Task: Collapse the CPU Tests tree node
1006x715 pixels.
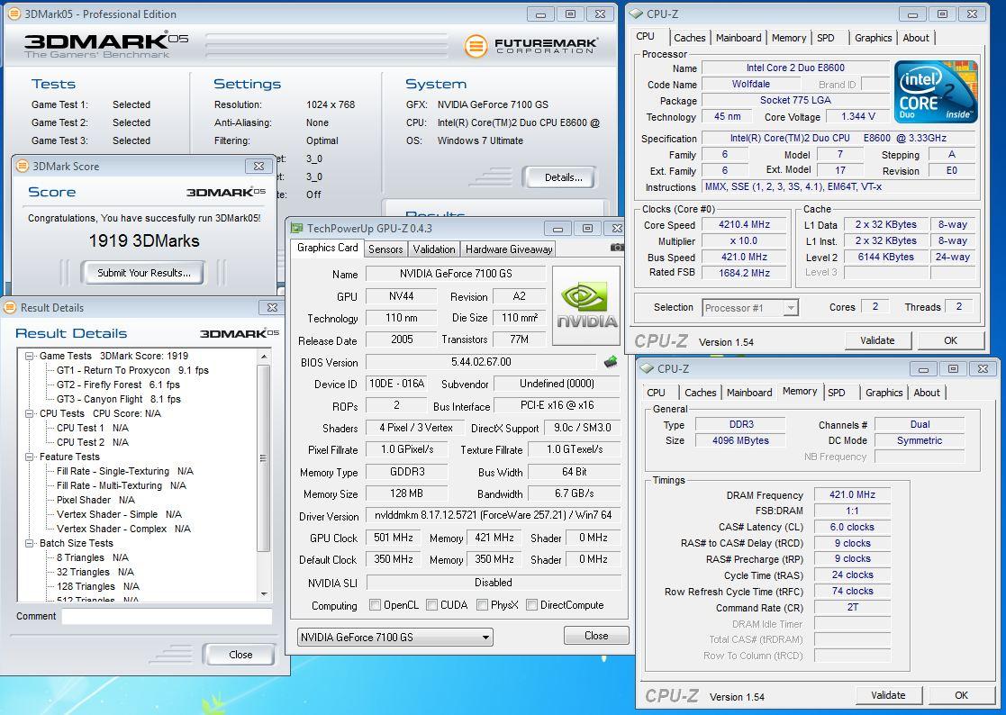Action: (x=30, y=413)
